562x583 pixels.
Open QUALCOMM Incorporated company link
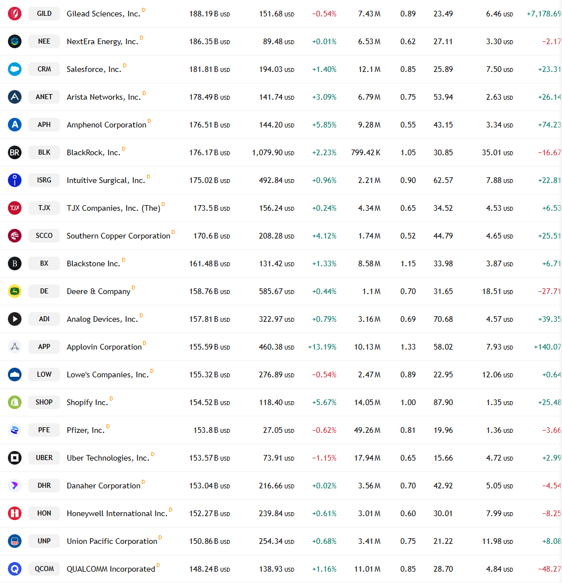(111, 569)
